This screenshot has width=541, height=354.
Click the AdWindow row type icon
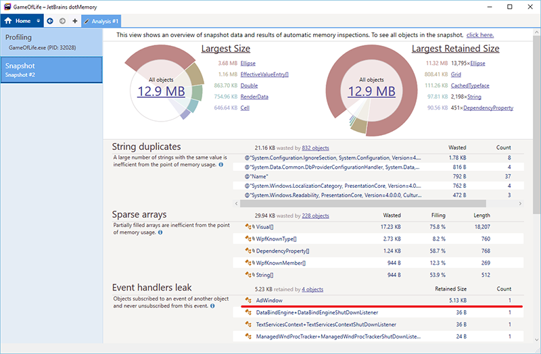pyautogui.click(x=248, y=299)
